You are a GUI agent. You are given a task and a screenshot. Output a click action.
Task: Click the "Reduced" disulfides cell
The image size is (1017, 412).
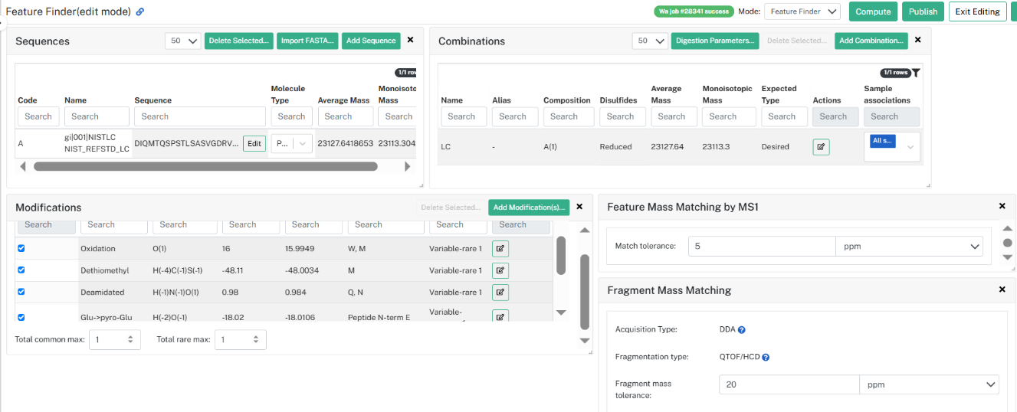pyautogui.click(x=616, y=146)
